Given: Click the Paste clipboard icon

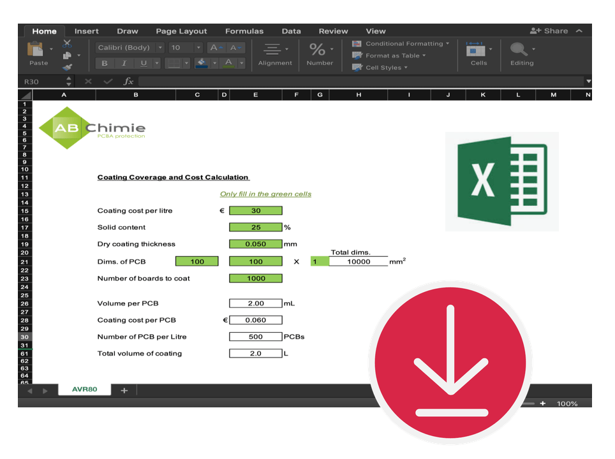Looking at the screenshot, I should (x=38, y=50).
